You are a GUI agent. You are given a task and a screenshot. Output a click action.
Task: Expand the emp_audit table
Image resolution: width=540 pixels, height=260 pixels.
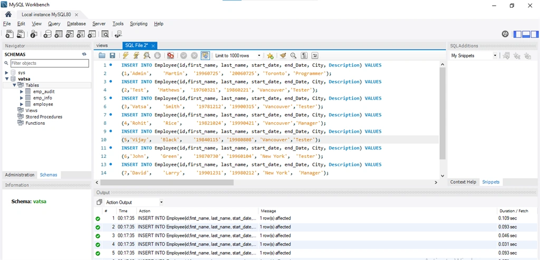(22, 92)
